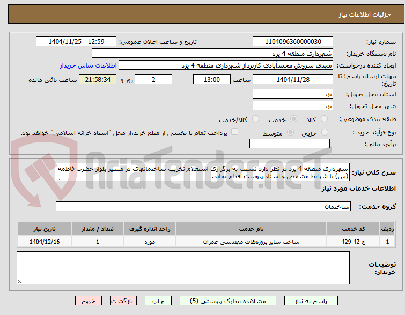Click the چاپ print button

[x=158, y=301]
